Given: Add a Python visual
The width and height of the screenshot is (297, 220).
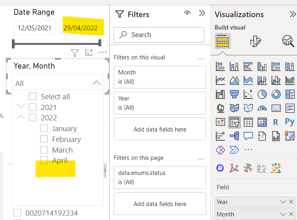Looking at the screenshot, I should [x=290, y=122].
